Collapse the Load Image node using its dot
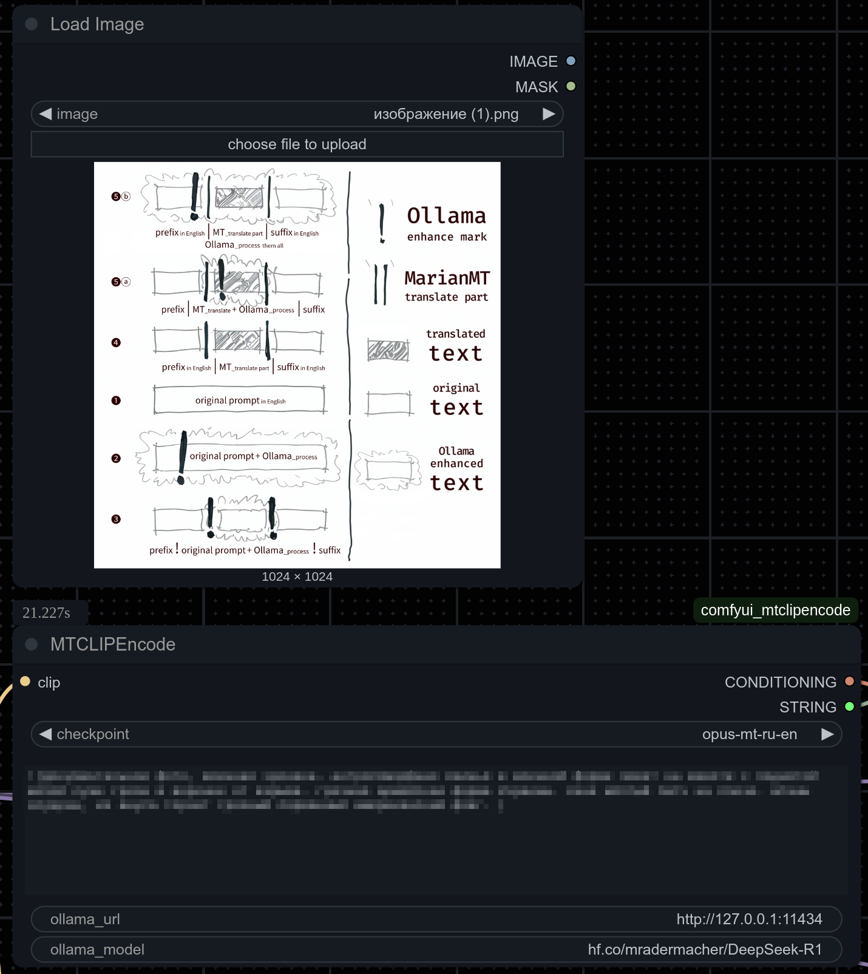 tap(32, 24)
